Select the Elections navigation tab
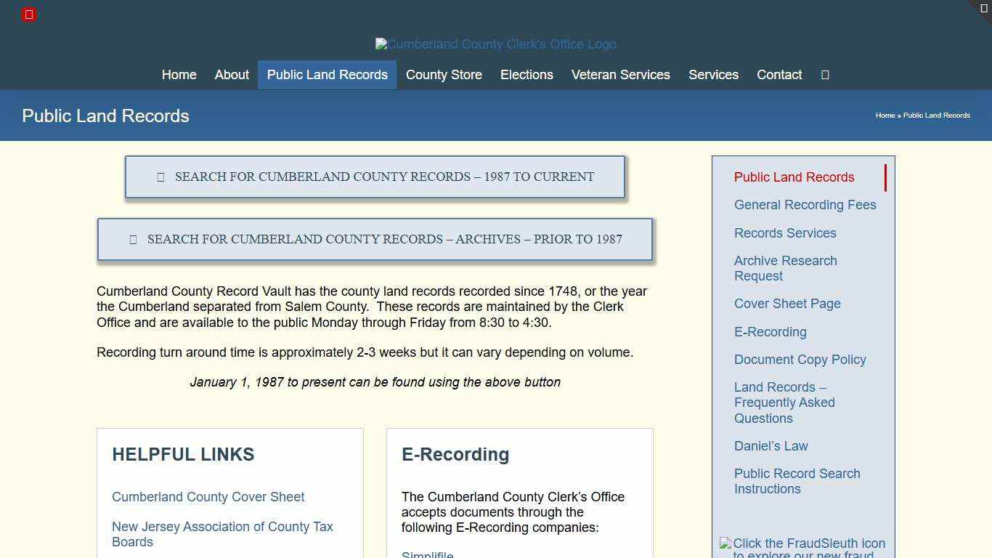This screenshot has width=992, height=558. click(527, 75)
